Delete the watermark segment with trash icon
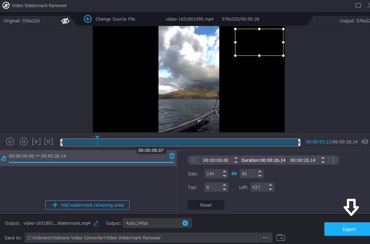The width and height of the screenshot is (370, 244). (x=172, y=156)
